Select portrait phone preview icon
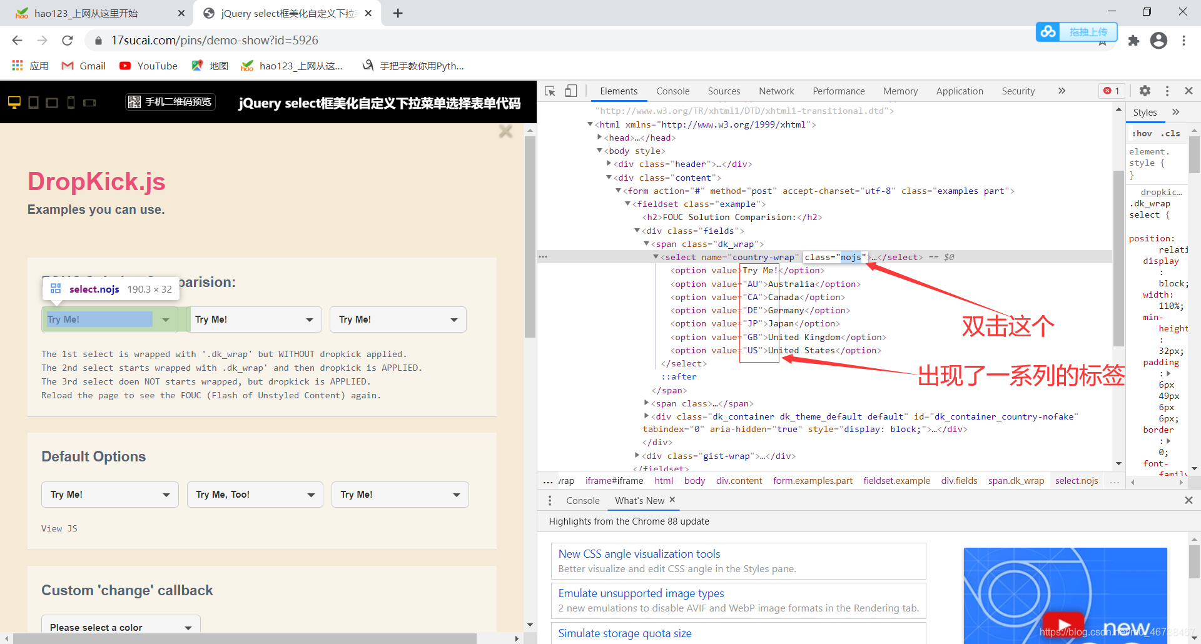The height and width of the screenshot is (644, 1201). pos(71,102)
